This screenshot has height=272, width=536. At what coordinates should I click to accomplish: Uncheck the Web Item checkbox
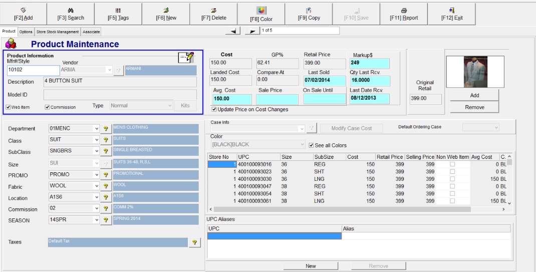click(9, 107)
